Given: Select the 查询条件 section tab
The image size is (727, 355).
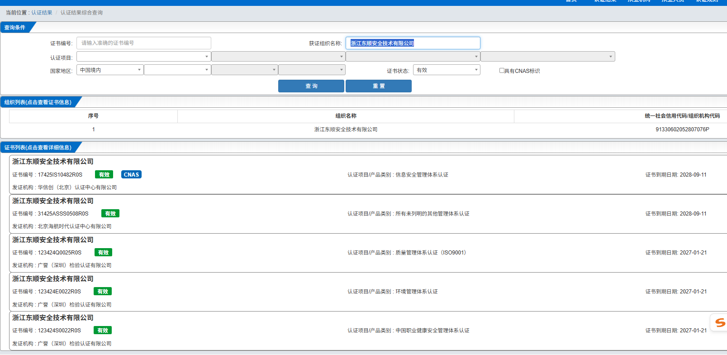Looking at the screenshot, I should (x=15, y=28).
